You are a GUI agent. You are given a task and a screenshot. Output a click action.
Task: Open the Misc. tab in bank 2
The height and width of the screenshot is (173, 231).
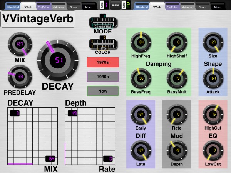point(218,6)
